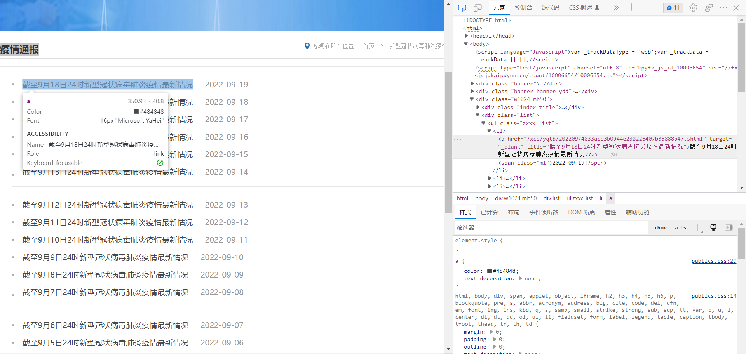Show more DevTools tabs chevron

coord(616,7)
